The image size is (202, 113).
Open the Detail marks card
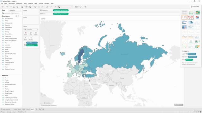pos(26,38)
